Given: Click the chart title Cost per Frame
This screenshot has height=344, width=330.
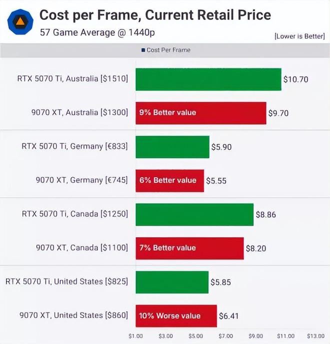Looking at the screenshot, I should [x=155, y=14].
